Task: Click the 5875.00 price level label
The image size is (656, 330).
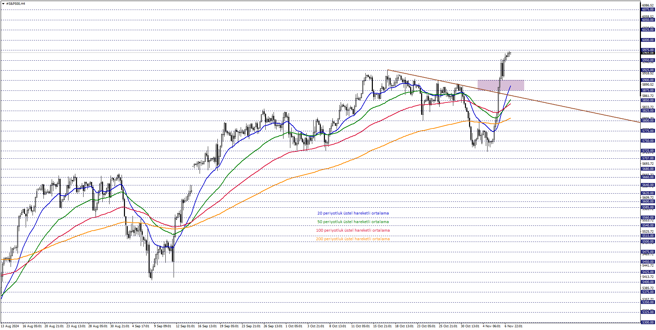Action: pos(648,90)
